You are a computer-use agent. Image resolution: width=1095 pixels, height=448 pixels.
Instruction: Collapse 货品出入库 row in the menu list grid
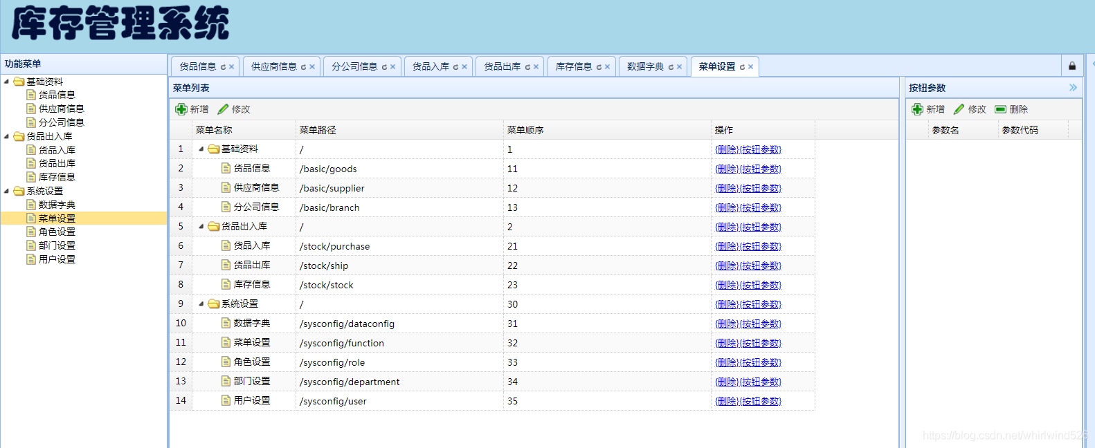point(201,226)
